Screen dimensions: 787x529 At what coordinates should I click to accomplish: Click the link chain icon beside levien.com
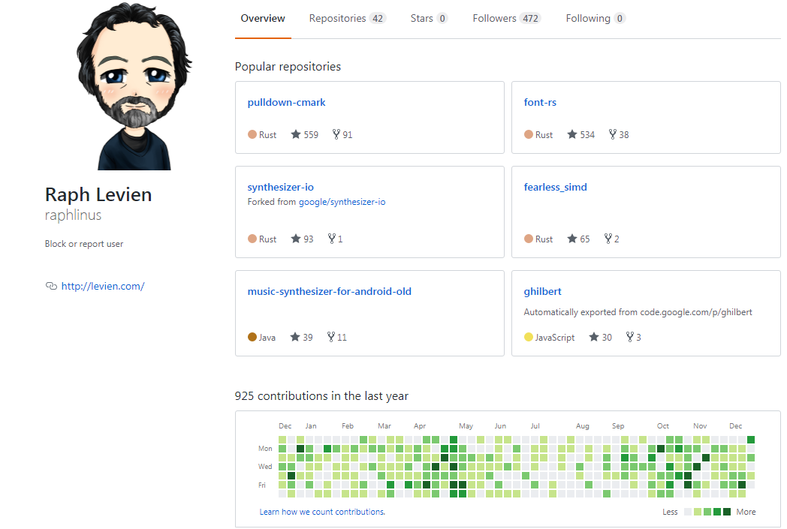(x=51, y=286)
